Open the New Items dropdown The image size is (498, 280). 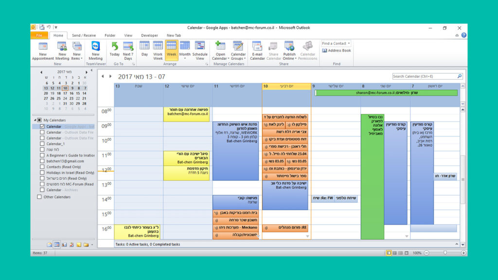(77, 50)
